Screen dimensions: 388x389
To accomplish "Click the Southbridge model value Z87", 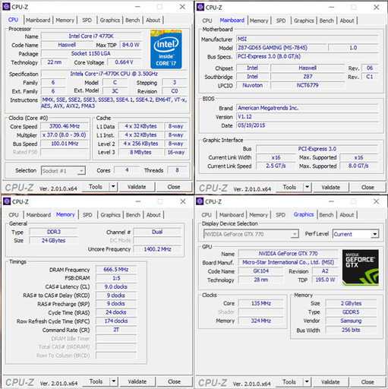I will (x=308, y=77).
